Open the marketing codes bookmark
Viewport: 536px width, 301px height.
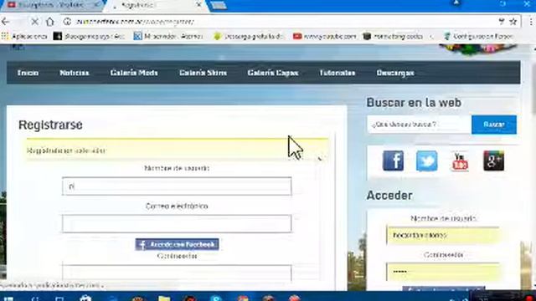(393, 36)
